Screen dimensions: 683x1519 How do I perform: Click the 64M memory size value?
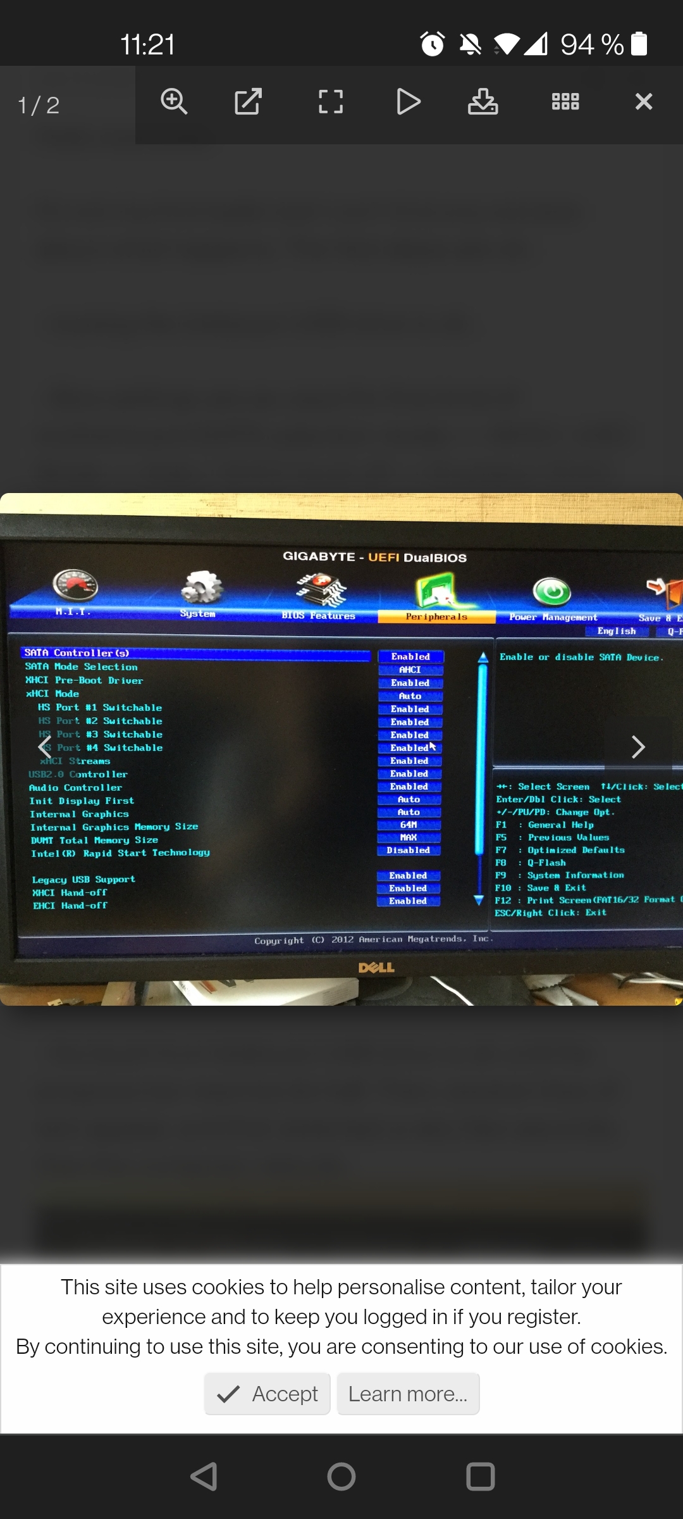click(x=409, y=825)
